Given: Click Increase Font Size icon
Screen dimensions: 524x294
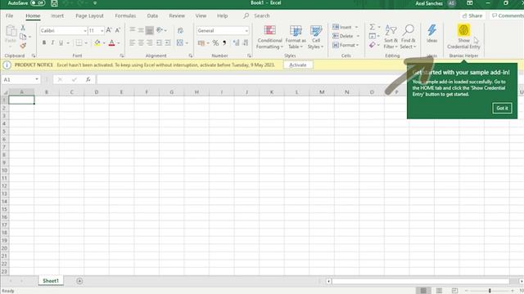Looking at the screenshot, I should click(109, 30).
